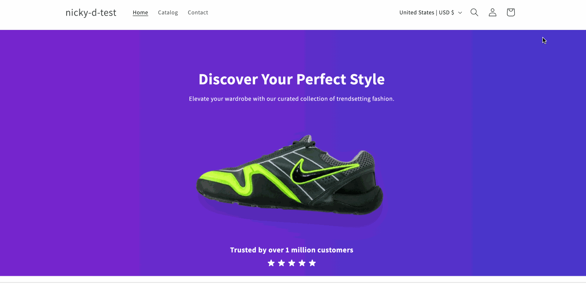Screen dimensions: 586x284
Task: Click the nicky-d-test store name
Action: (x=91, y=13)
